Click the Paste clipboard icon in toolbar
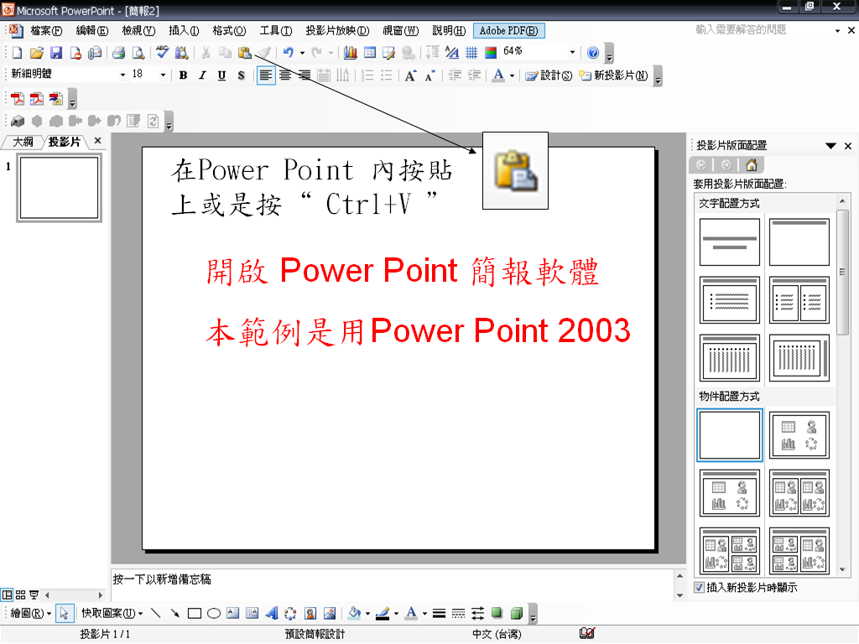The height and width of the screenshot is (644, 859). click(x=243, y=53)
